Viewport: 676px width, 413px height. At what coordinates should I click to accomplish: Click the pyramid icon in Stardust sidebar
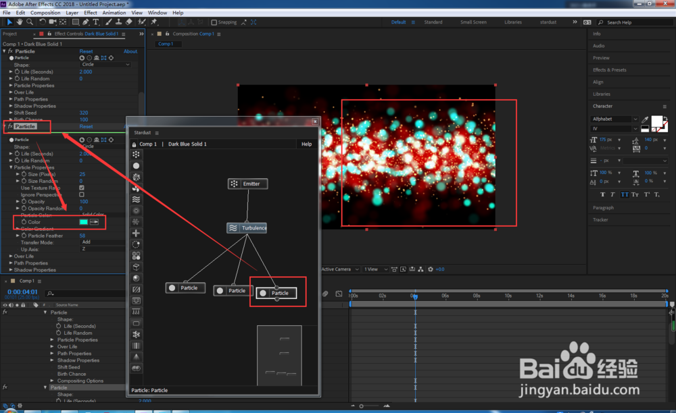[x=137, y=356]
